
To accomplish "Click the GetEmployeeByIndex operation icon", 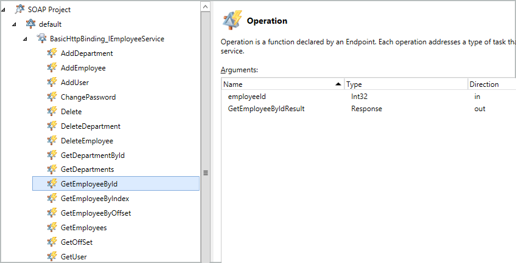I will point(52,199).
